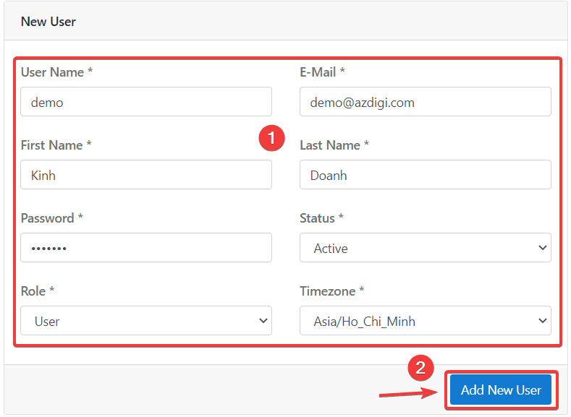
Task: Click the Add New User button
Action: click(501, 390)
